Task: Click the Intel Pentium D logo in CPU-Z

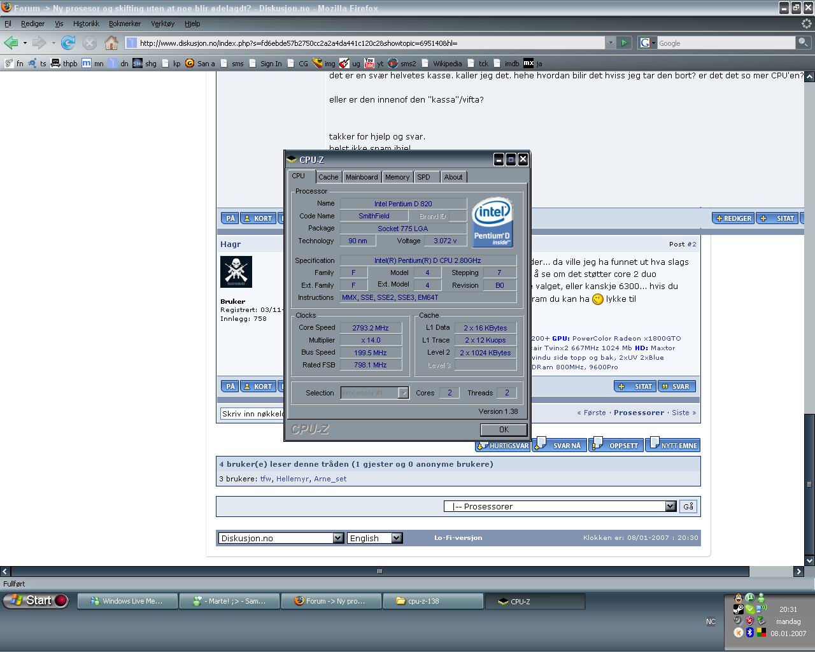Action: 492,222
